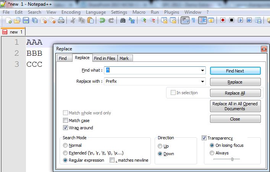270x172 pixels.
Task: Click the Cut scissors icon
Action: [x=73, y=21]
